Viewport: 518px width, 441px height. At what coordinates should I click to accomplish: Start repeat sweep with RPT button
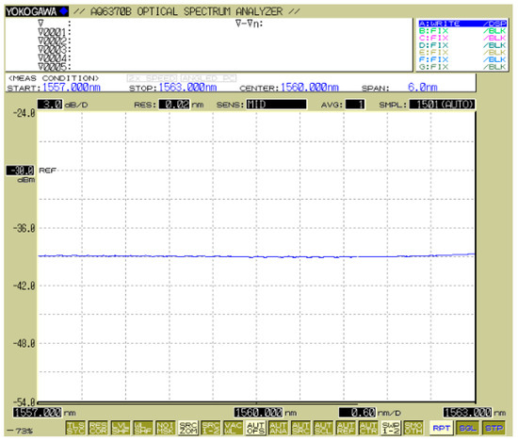(x=442, y=428)
